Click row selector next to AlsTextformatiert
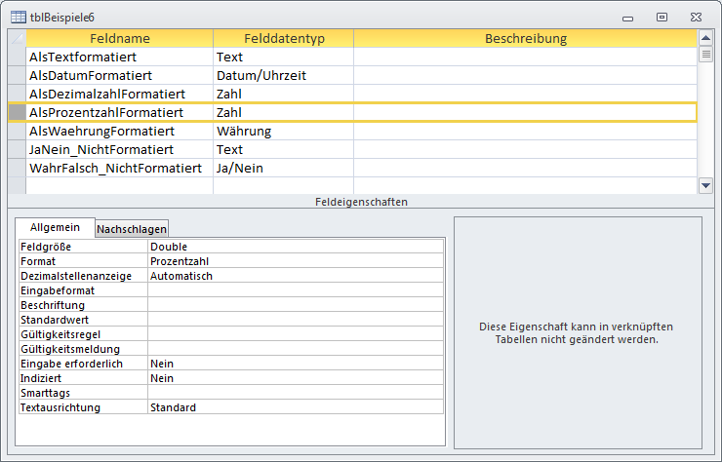Screen dimensions: 722x462 (x=17, y=57)
